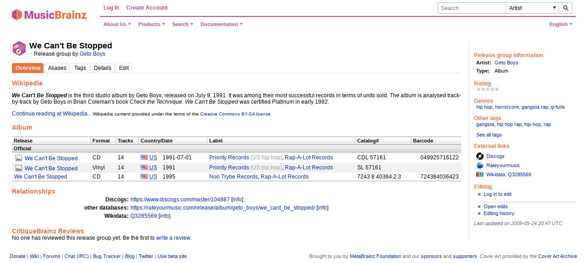The width and height of the screenshot is (588, 263).
Task: Open the Details tab
Action: [x=103, y=68]
